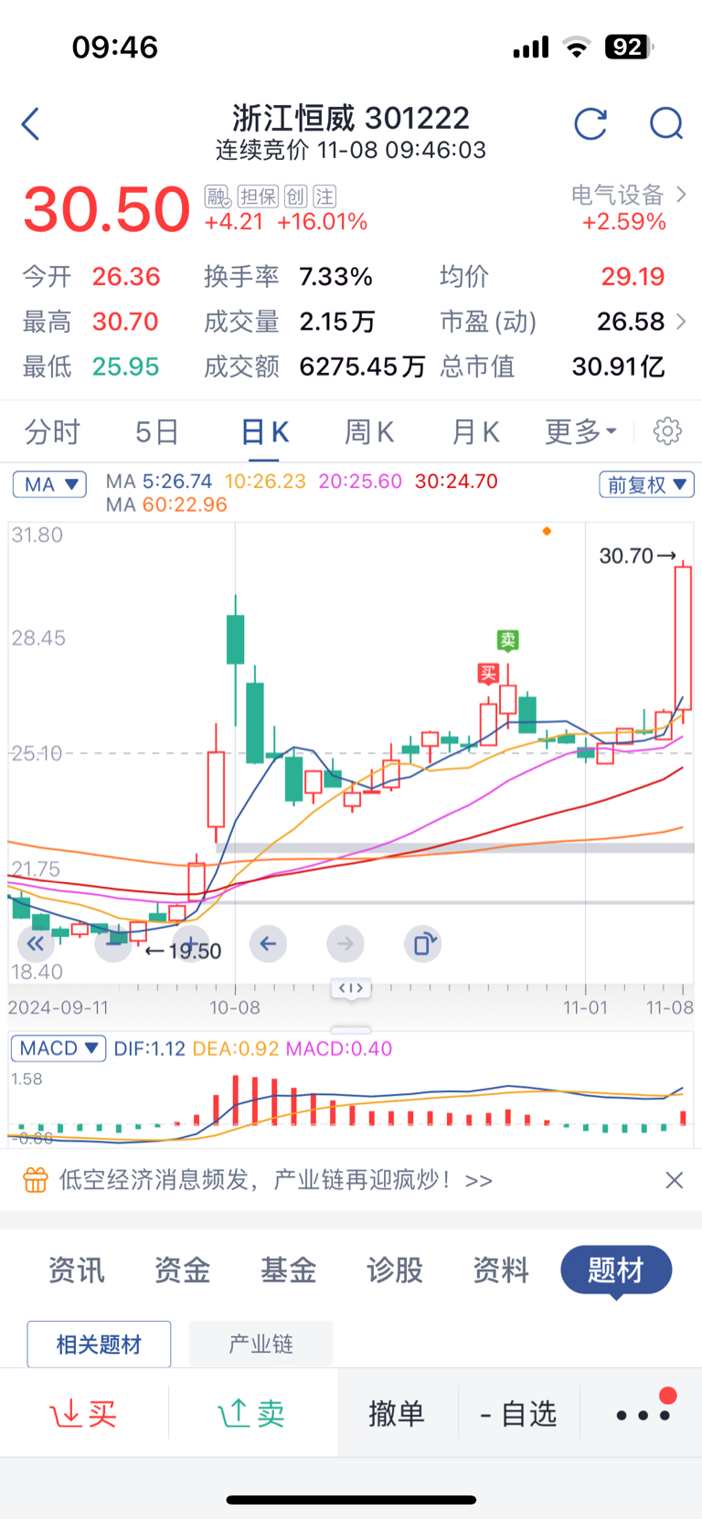
Task: Tap the 换手率 7.33% value
Action: [335, 276]
